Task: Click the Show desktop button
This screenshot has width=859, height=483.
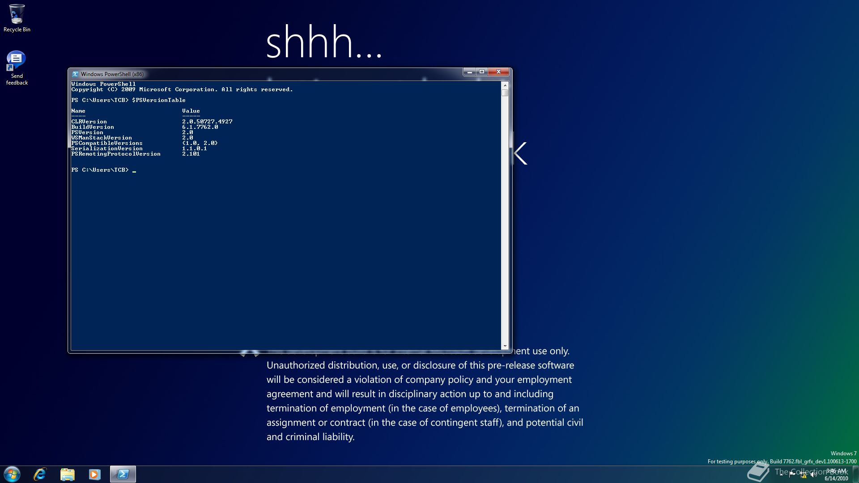Action: [x=855, y=474]
